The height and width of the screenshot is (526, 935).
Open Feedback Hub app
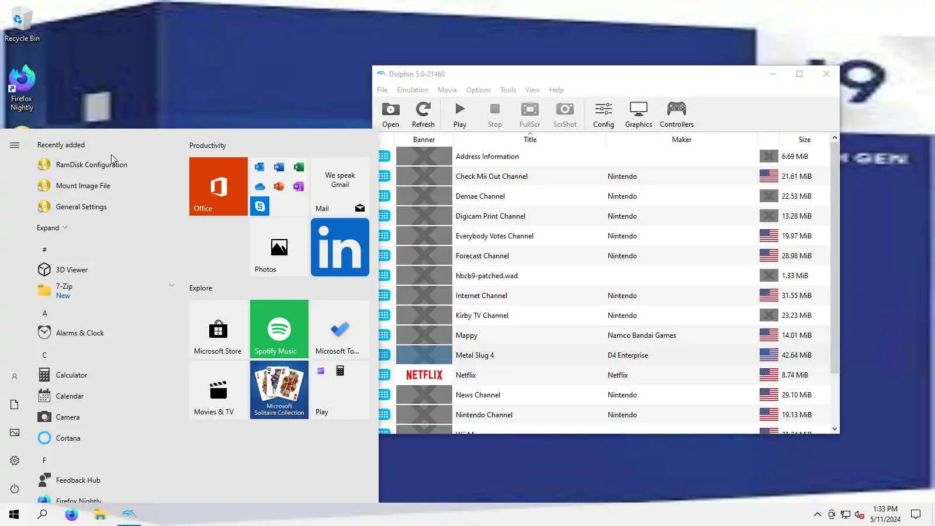(x=105, y=480)
